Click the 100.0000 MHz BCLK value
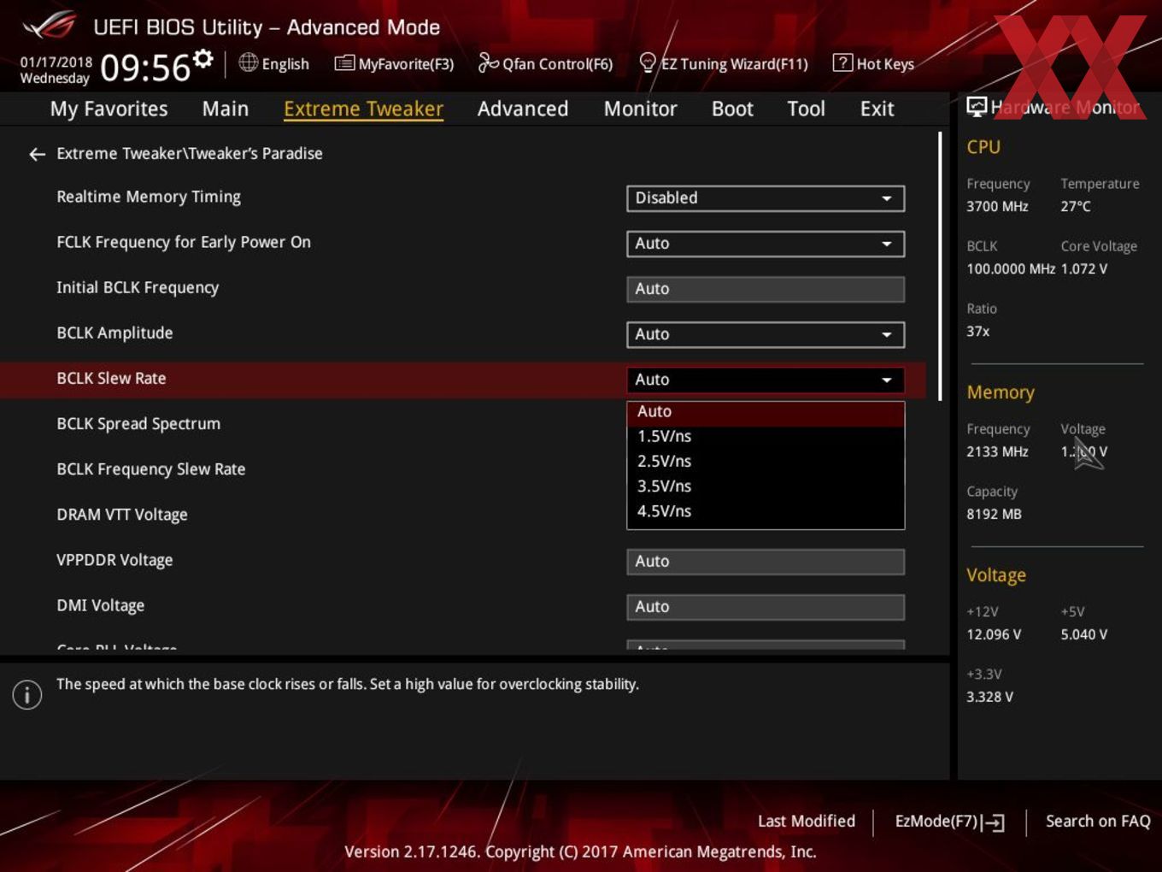Image resolution: width=1162 pixels, height=872 pixels. coord(1011,268)
